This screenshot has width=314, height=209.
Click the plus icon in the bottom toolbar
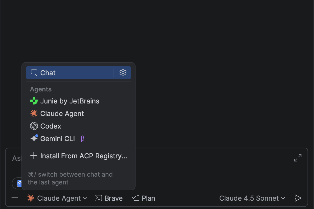[15, 198]
